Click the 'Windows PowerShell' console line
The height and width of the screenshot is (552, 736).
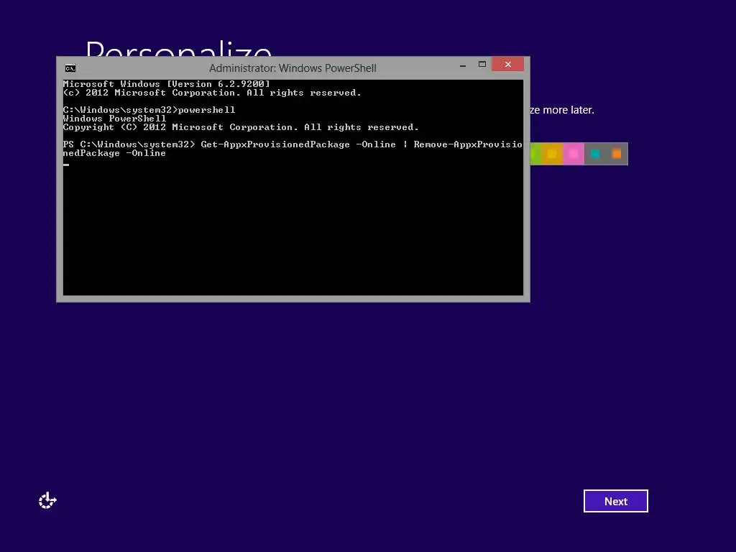[x=114, y=119]
